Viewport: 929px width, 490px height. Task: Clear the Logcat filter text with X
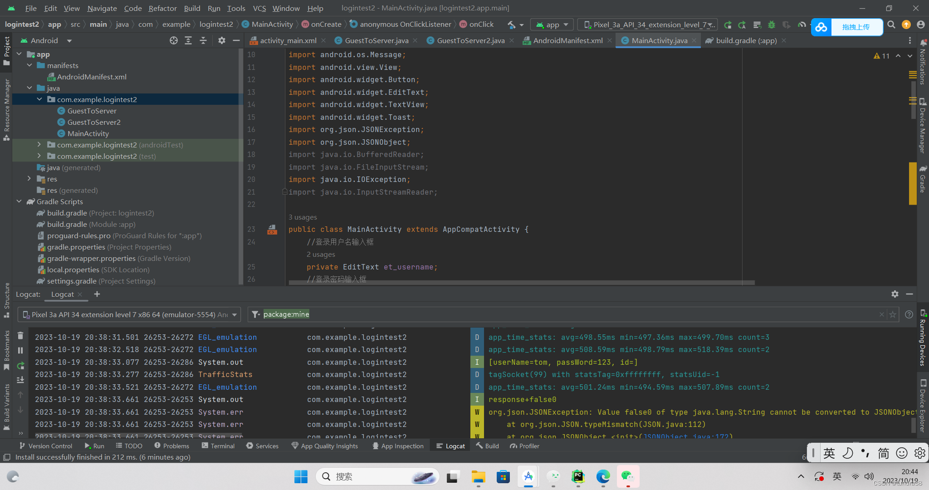tap(881, 314)
